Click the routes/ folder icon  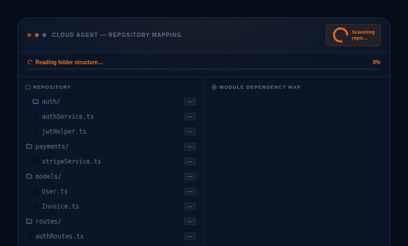tap(29, 221)
